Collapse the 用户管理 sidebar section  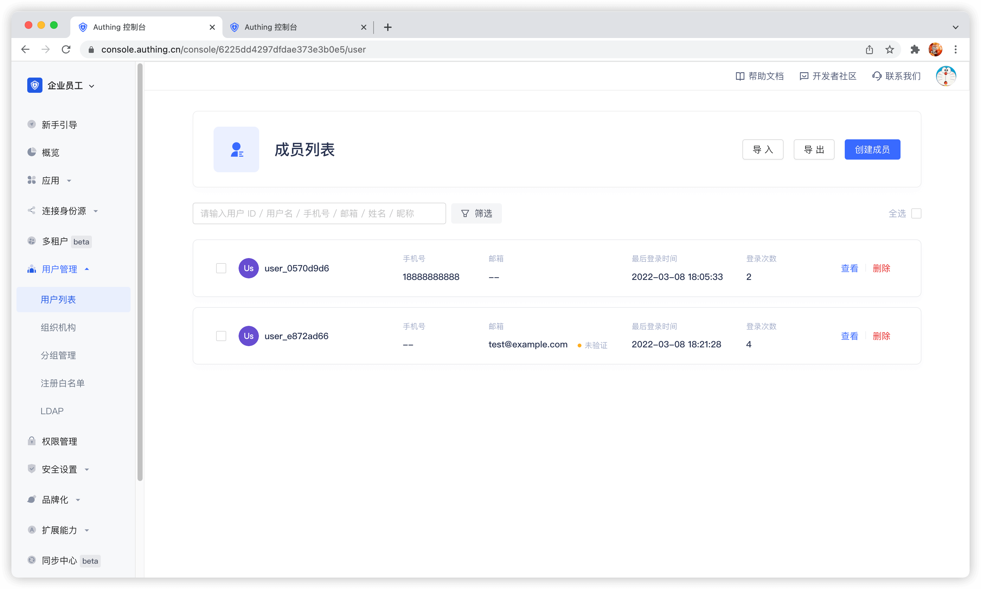[60, 269]
